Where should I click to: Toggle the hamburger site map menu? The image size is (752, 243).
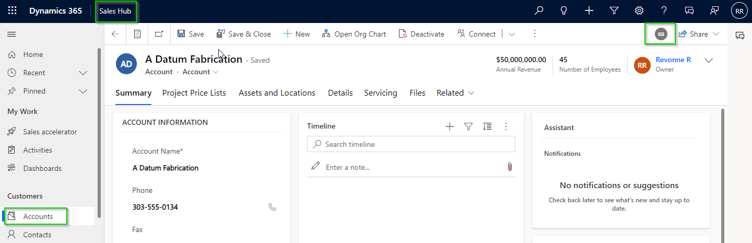(11, 34)
